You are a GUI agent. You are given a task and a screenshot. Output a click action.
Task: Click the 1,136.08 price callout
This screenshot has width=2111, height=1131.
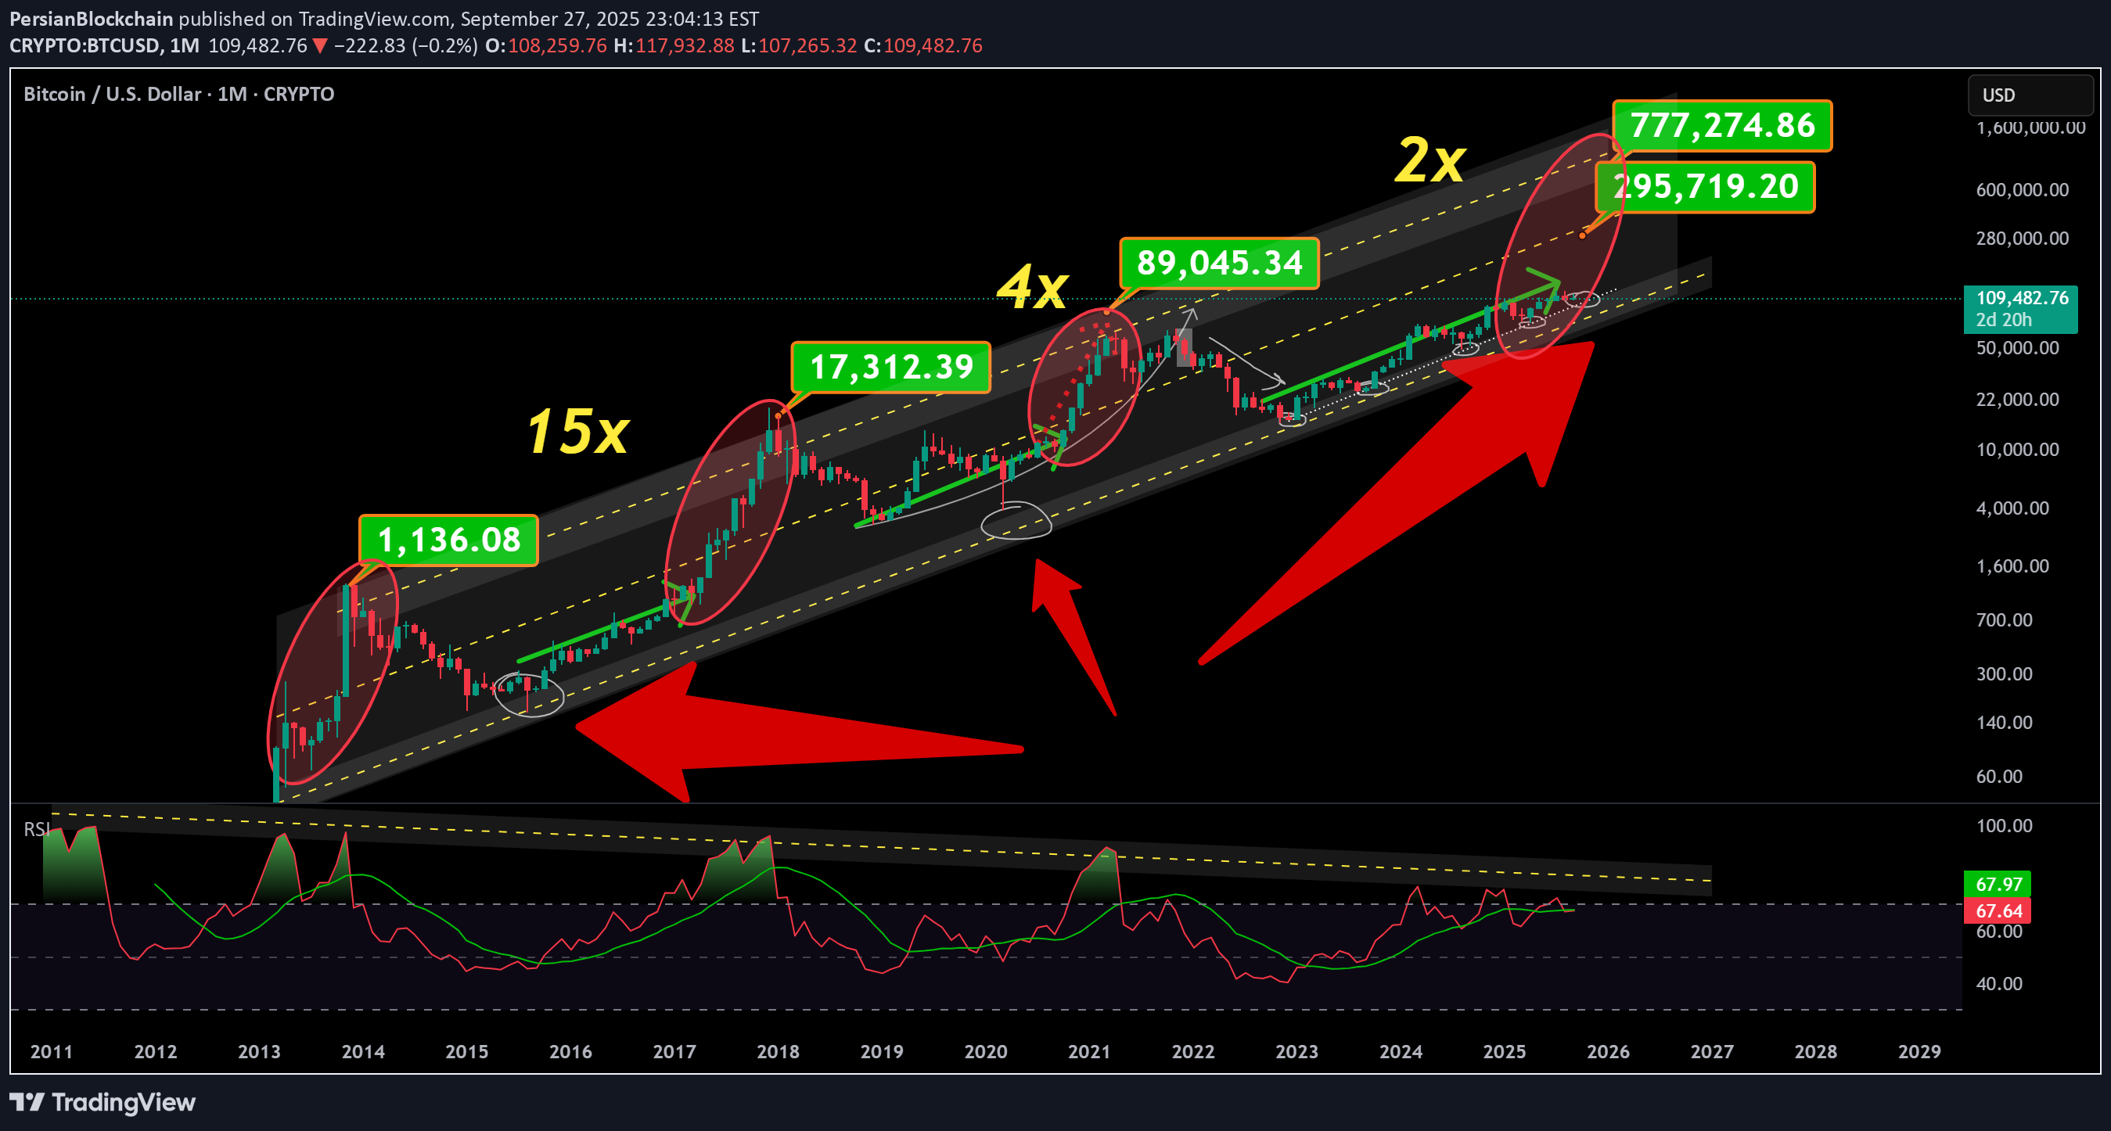pos(448,540)
